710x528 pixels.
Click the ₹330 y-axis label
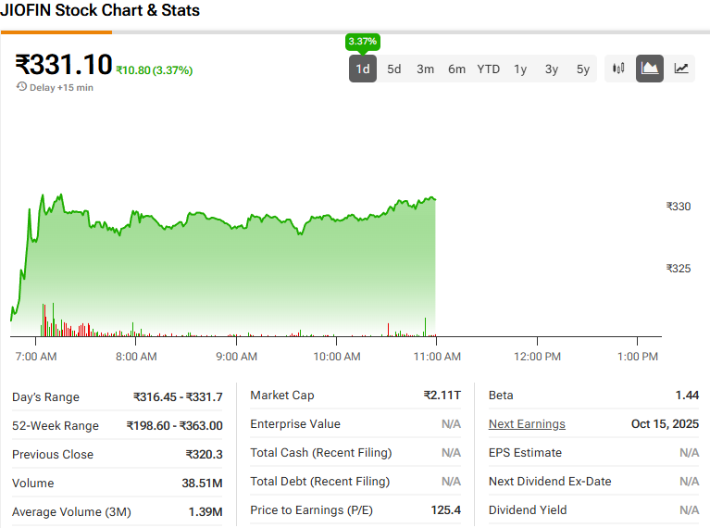(x=679, y=207)
